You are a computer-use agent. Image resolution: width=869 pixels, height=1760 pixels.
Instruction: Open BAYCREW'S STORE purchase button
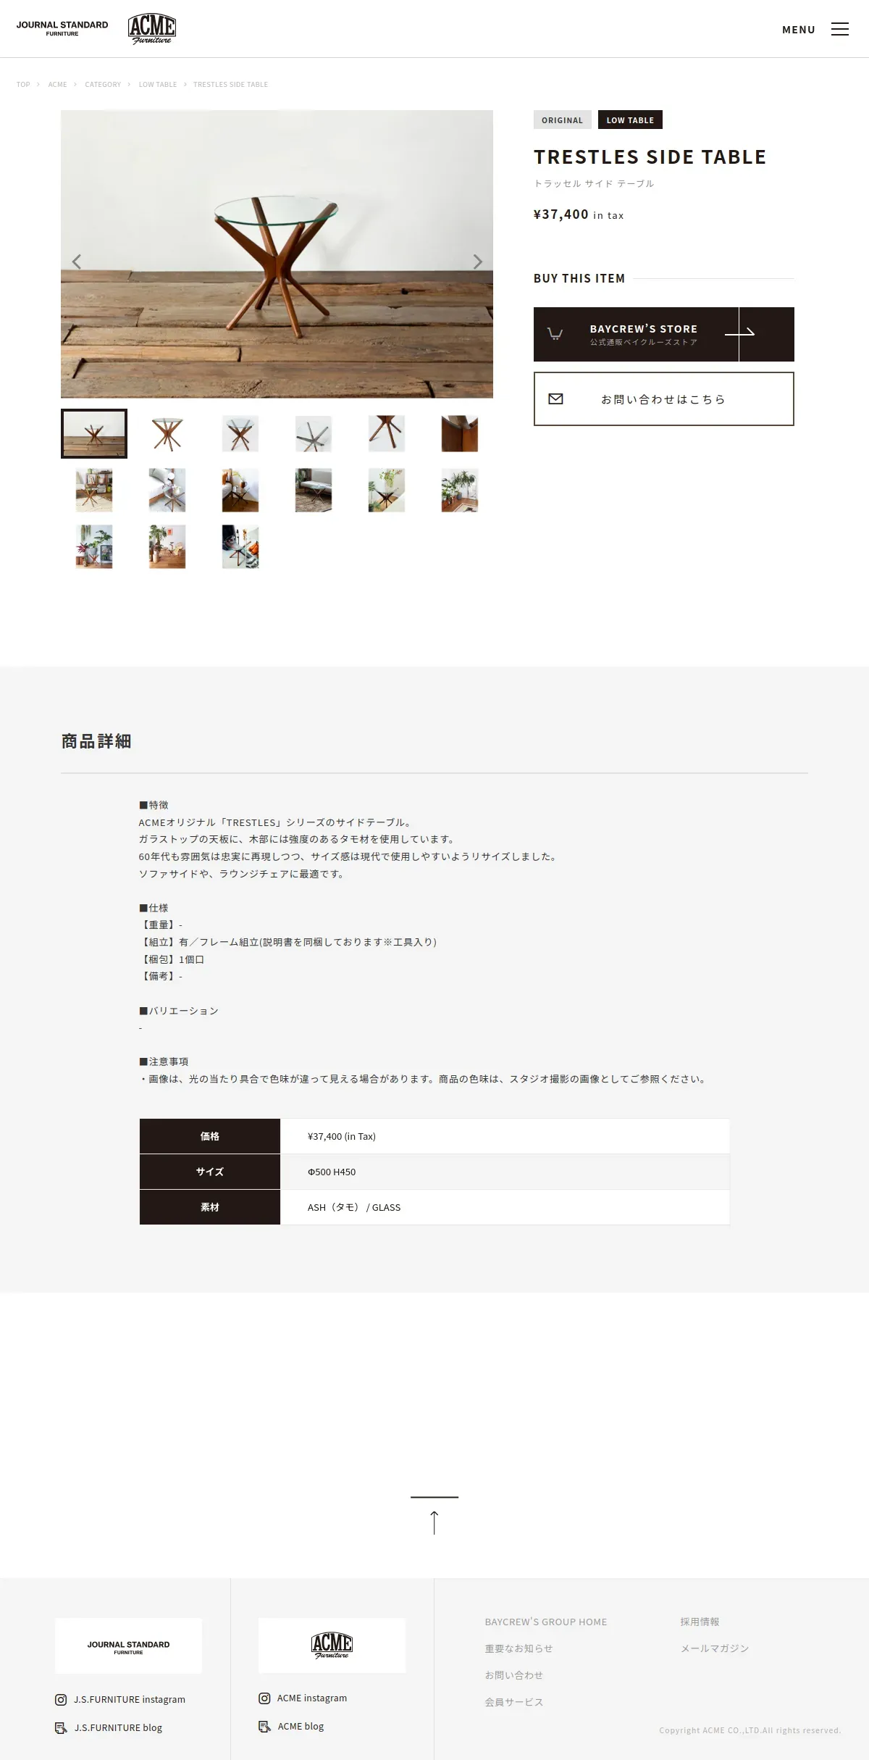664,334
